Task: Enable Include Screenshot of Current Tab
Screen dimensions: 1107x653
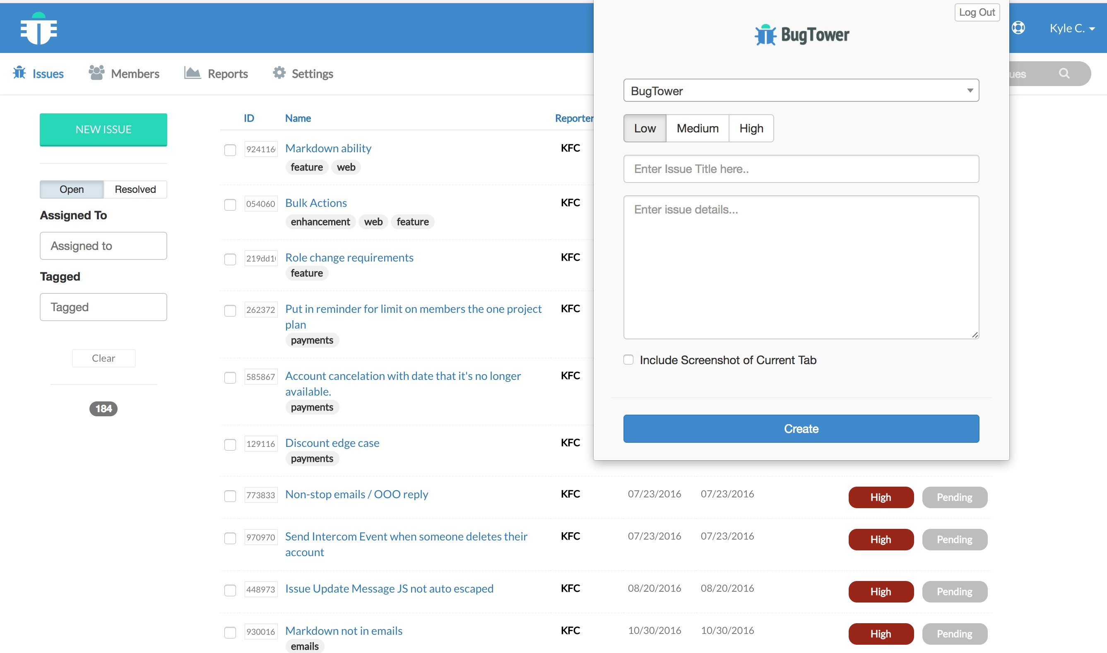Action: click(628, 360)
